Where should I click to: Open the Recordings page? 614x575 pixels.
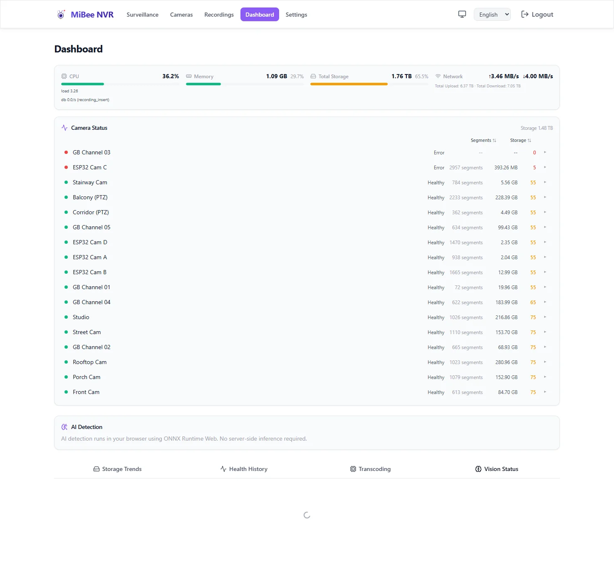point(219,15)
